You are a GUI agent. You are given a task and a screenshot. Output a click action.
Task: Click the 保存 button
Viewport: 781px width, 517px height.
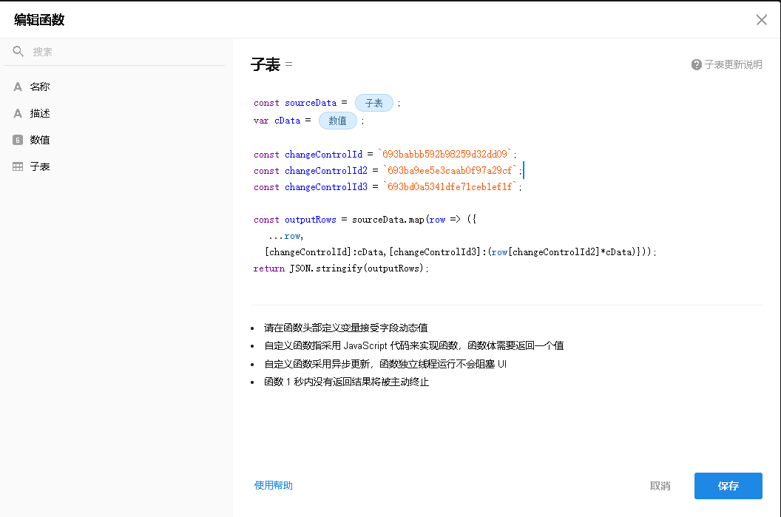728,486
